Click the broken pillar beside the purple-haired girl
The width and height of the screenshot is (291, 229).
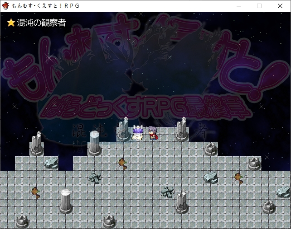[123, 129]
